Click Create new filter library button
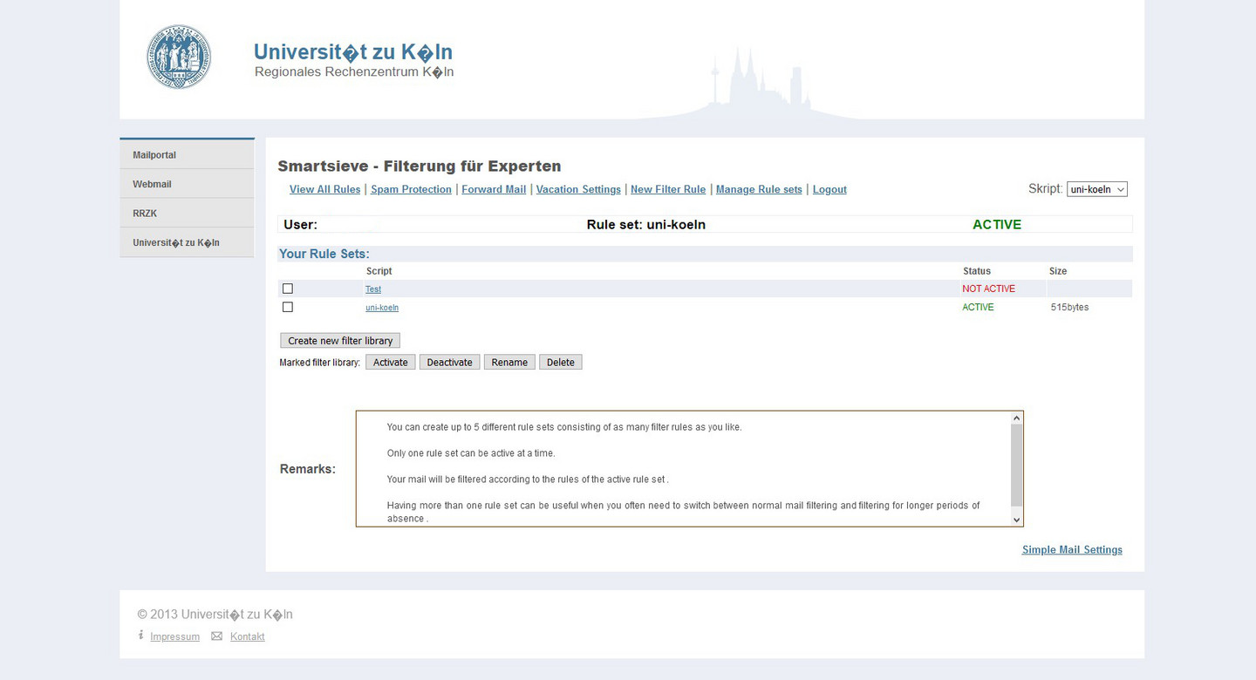This screenshot has height=680, width=1256. 340,340
